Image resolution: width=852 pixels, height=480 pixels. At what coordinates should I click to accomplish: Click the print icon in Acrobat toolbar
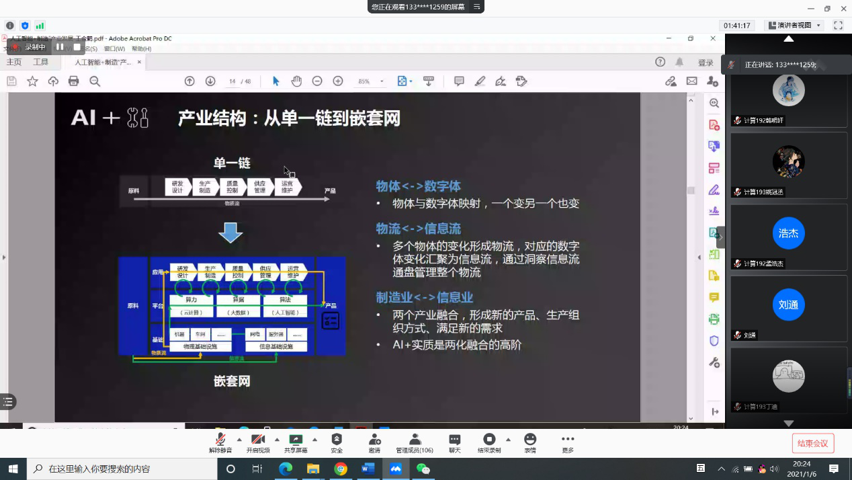pyautogui.click(x=74, y=81)
